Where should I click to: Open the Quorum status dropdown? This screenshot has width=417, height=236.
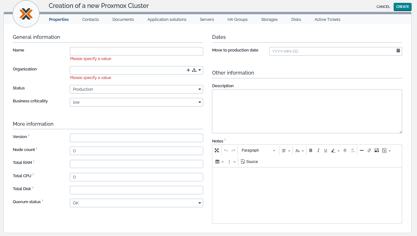point(136,203)
